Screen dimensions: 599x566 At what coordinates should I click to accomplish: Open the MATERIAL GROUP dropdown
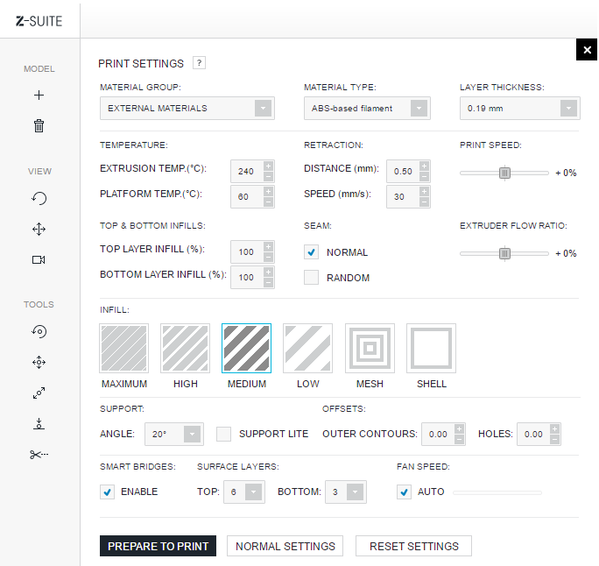pyautogui.click(x=187, y=109)
